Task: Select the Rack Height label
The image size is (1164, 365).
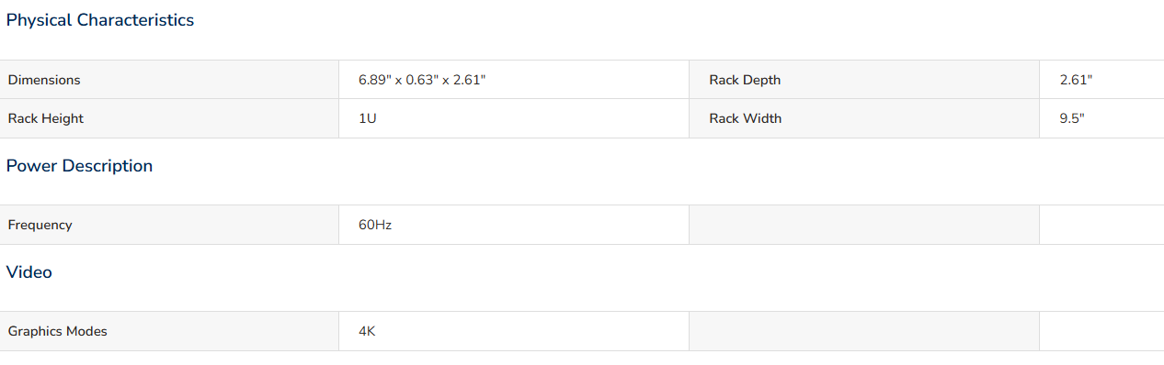Action: coord(46,118)
